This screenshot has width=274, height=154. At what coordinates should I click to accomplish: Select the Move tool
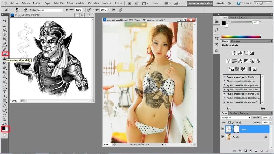click(x=5, y=21)
